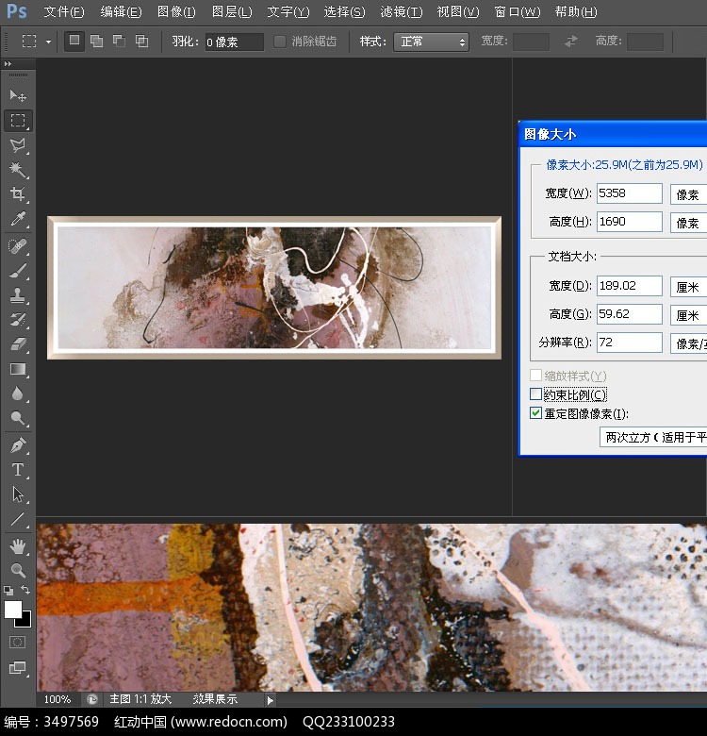Click the status bar arrow button
707x736 pixels.
point(270,700)
